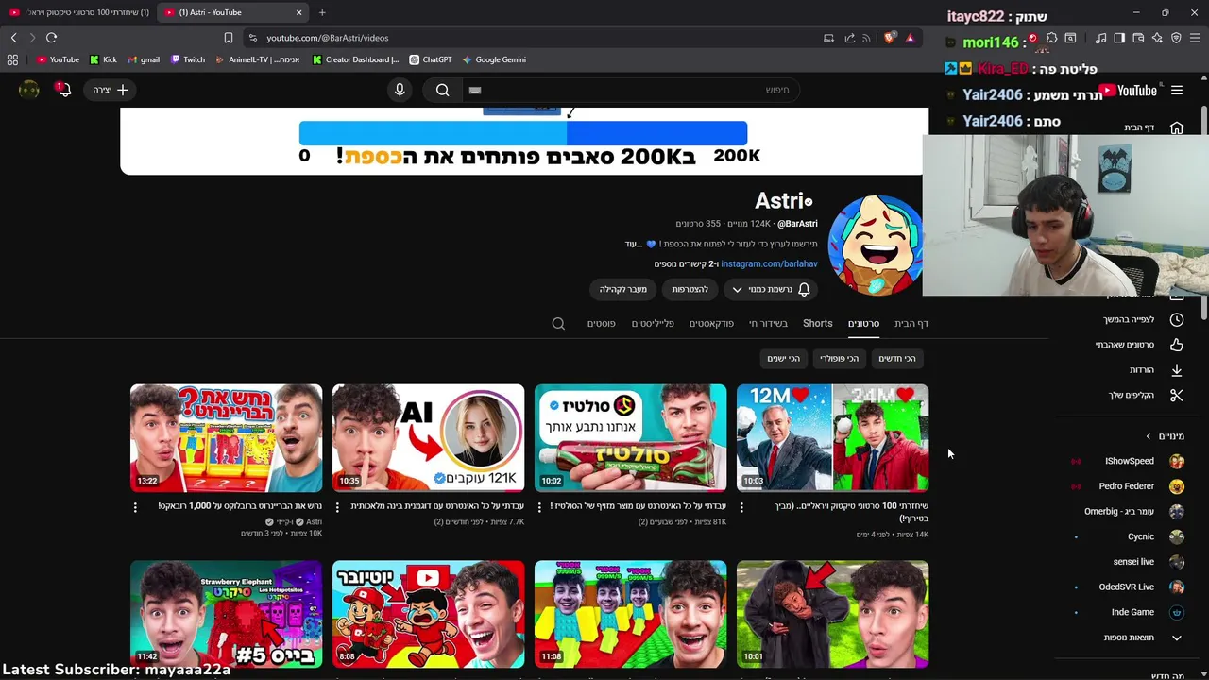This screenshot has width=1209, height=680.
Task: Open options menu for the 10:35 AI video
Action: (x=337, y=507)
